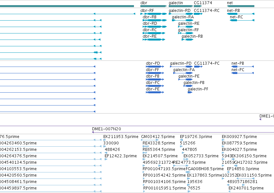
Task: Select the EK137863.5prime EST label
Action: (204, 175)
